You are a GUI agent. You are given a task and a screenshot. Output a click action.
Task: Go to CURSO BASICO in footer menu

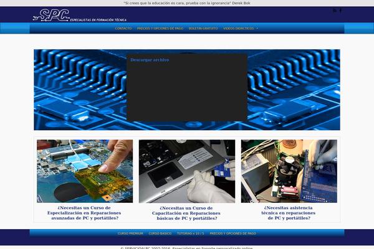click(x=160, y=233)
